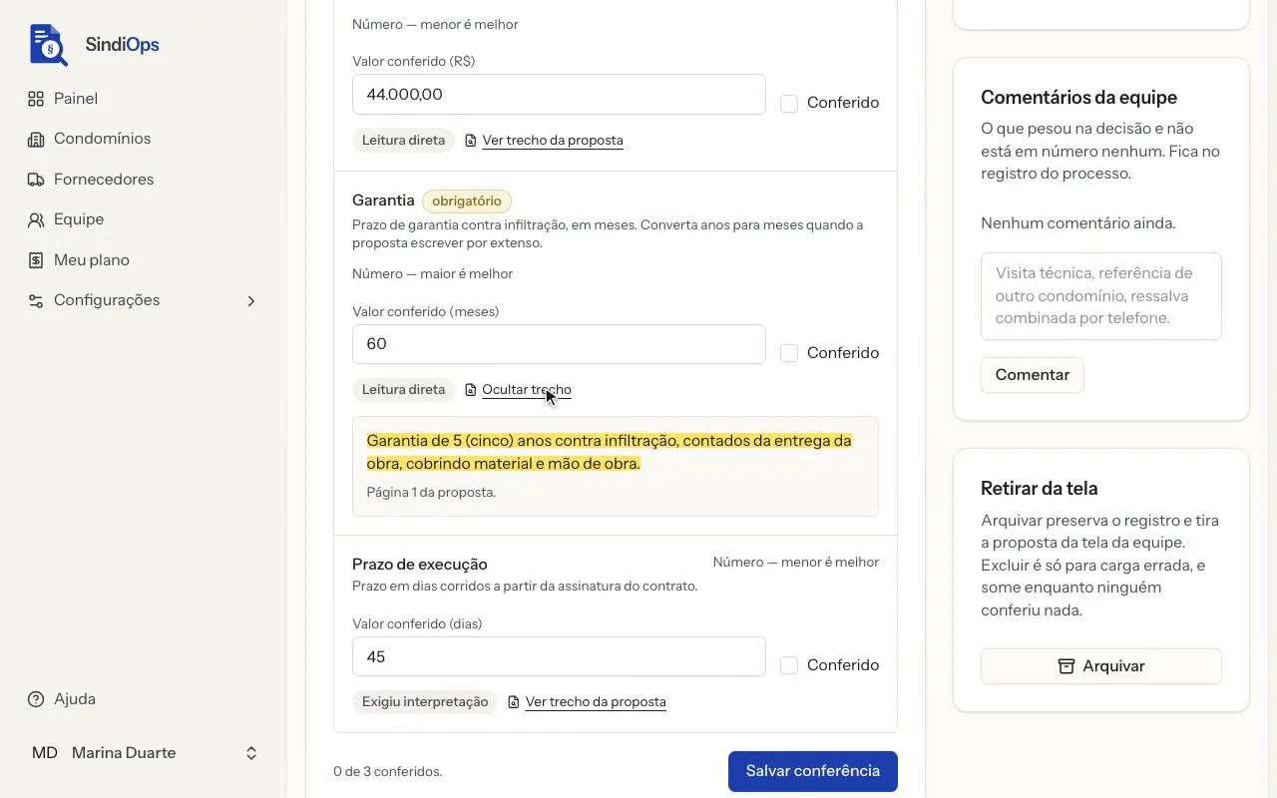Focus the Valor conferido (R$) input
This screenshot has height=798, width=1277.
(x=559, y=95)
